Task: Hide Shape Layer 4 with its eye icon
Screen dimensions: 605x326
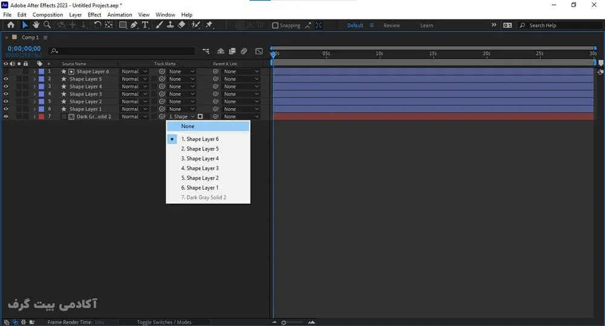Action: [6, 86]
